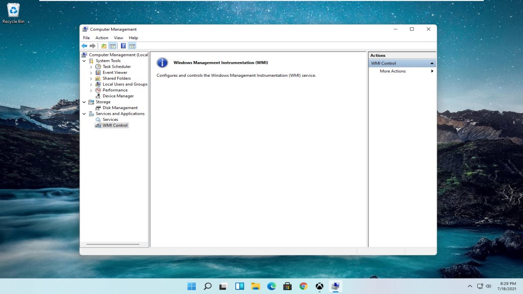Click the 'Configures and controls' description text

236,76
